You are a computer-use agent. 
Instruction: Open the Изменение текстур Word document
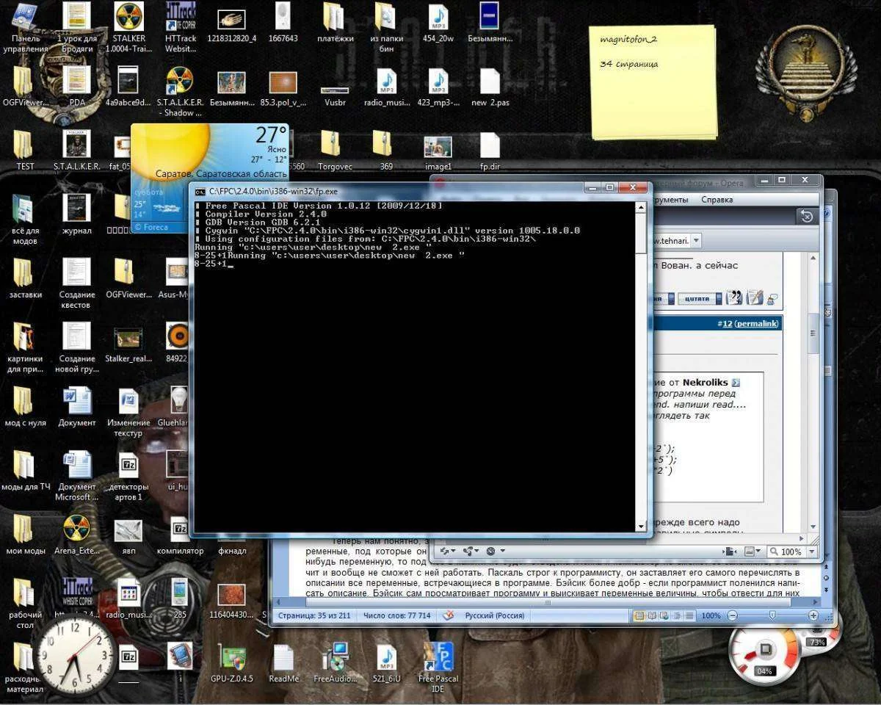[128, 413]
